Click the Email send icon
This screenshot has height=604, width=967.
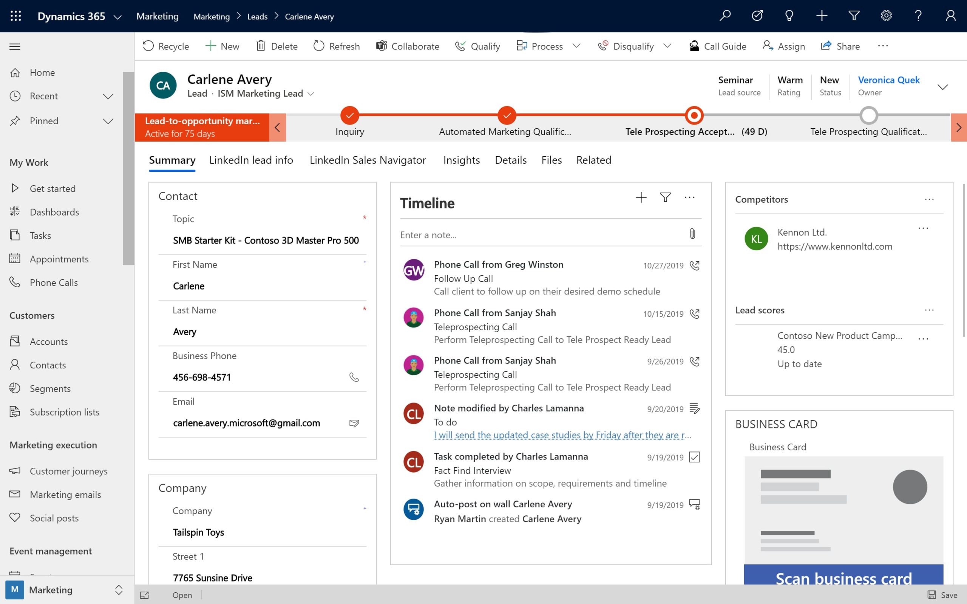(x=354, y=423)
